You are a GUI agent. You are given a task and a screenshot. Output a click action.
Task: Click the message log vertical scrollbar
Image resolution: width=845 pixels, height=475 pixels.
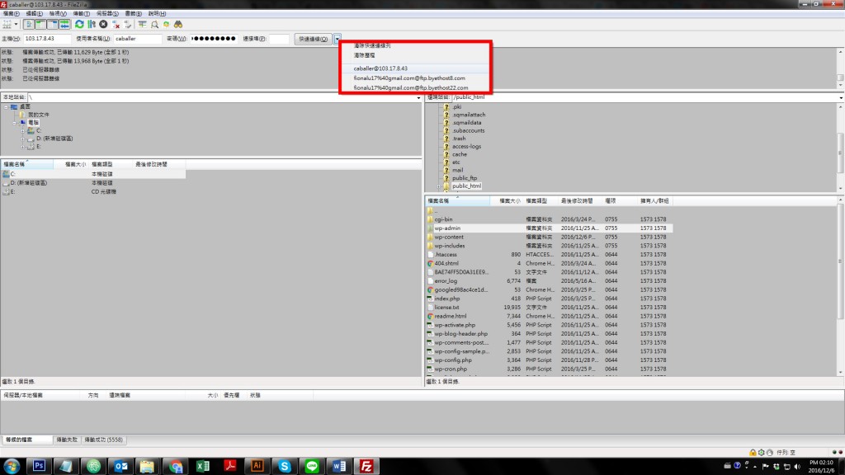click(x=841, y=68)
